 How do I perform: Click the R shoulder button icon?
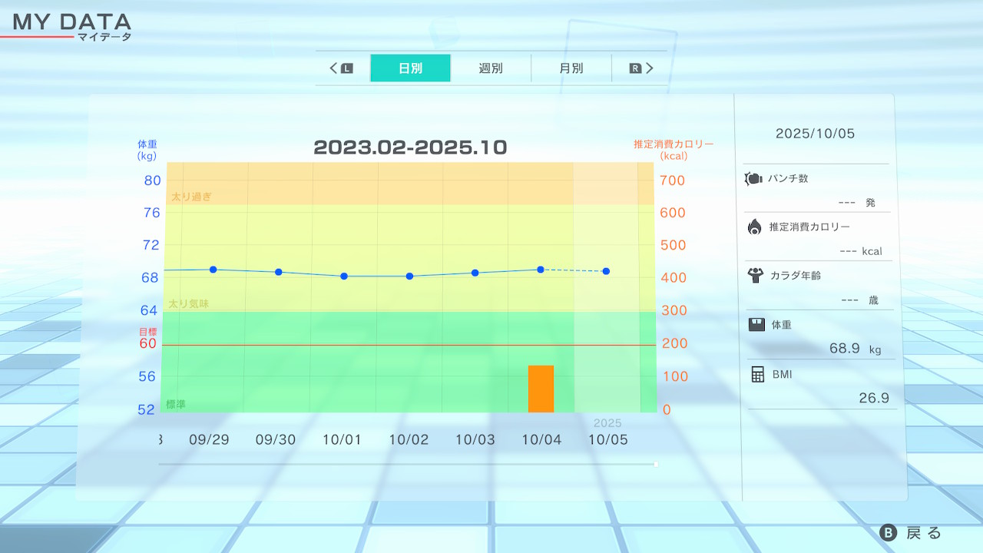coord(635,68)
